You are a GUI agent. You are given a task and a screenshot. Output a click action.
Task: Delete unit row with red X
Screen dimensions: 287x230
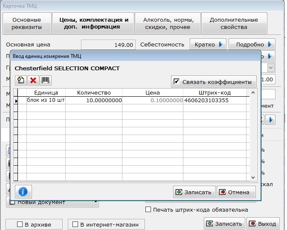coord(33,80)
